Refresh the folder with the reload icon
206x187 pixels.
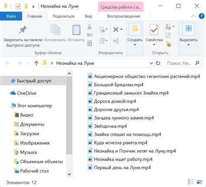point(158,63)
